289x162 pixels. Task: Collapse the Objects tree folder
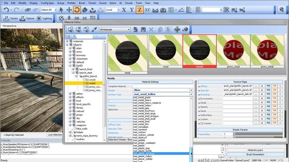point(67,45)
